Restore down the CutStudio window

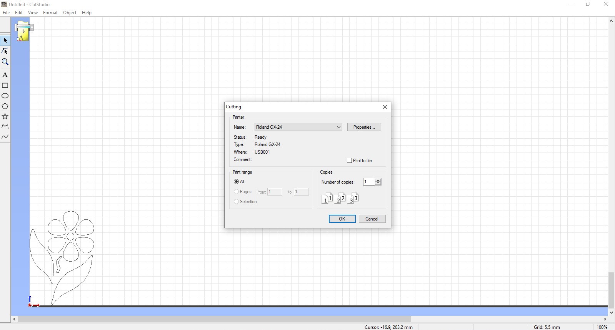pos(588,4)
